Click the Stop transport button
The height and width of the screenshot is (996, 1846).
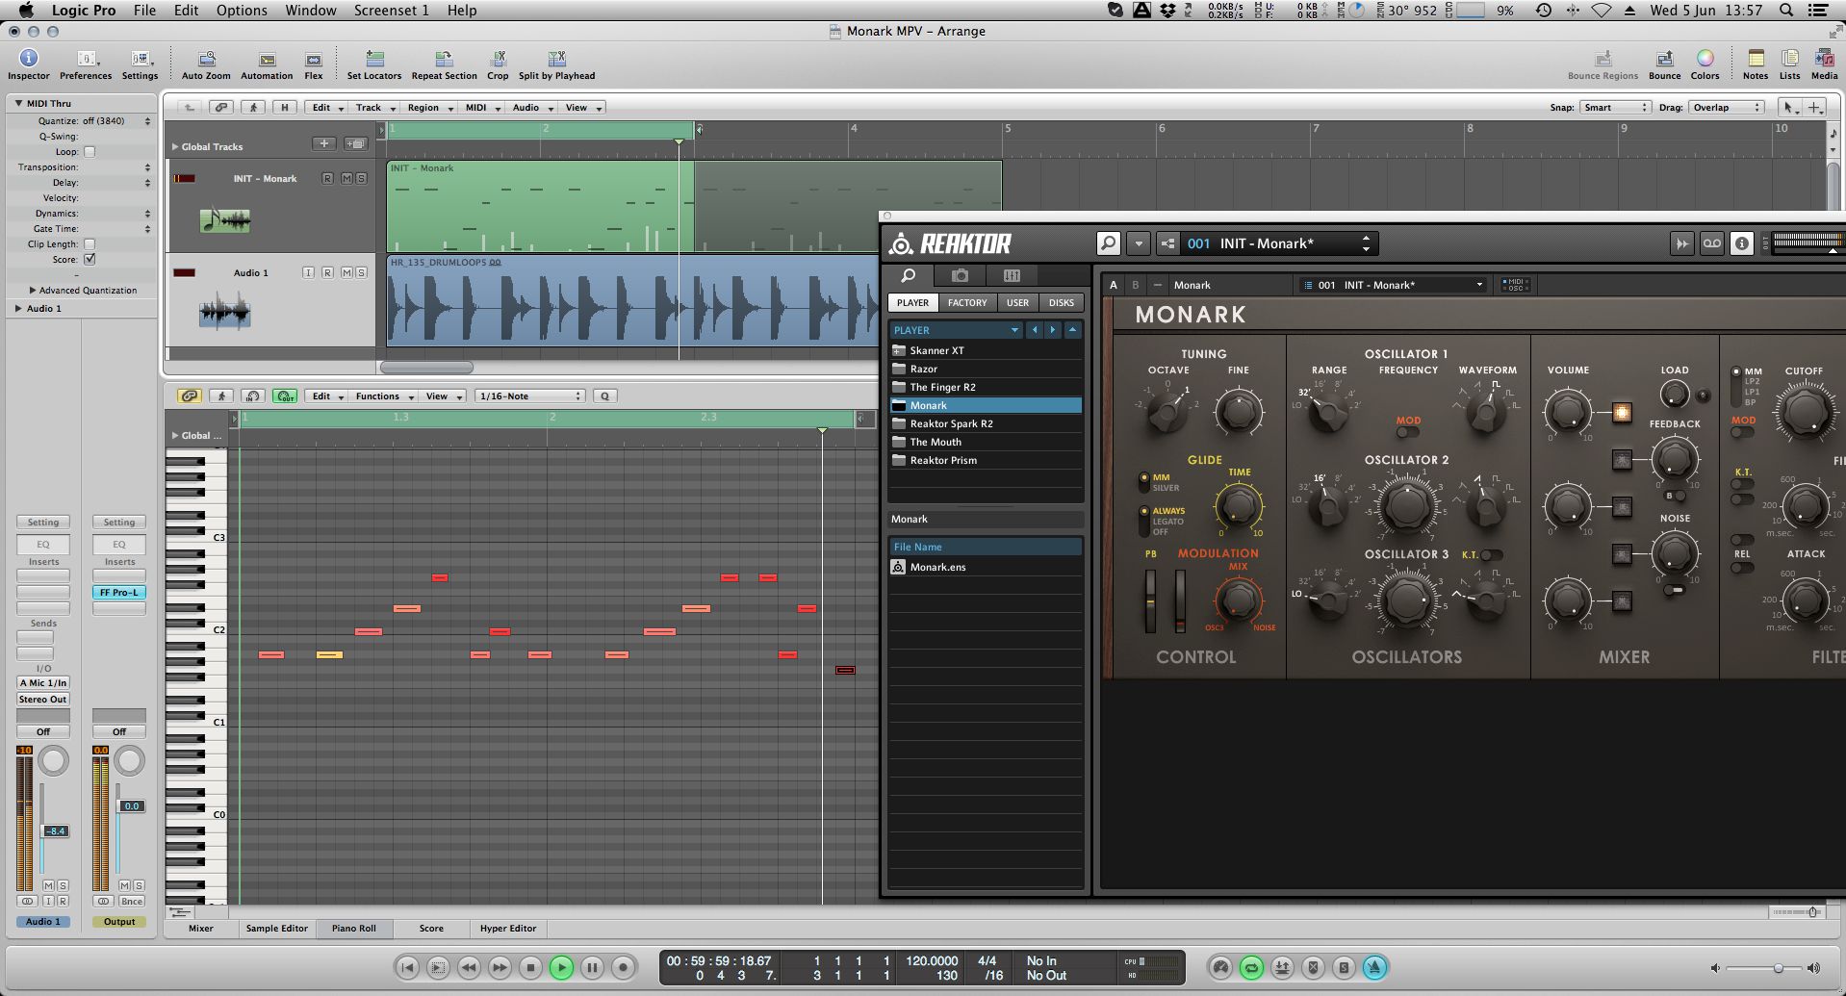pyautogui.click(x=530, y=967)
